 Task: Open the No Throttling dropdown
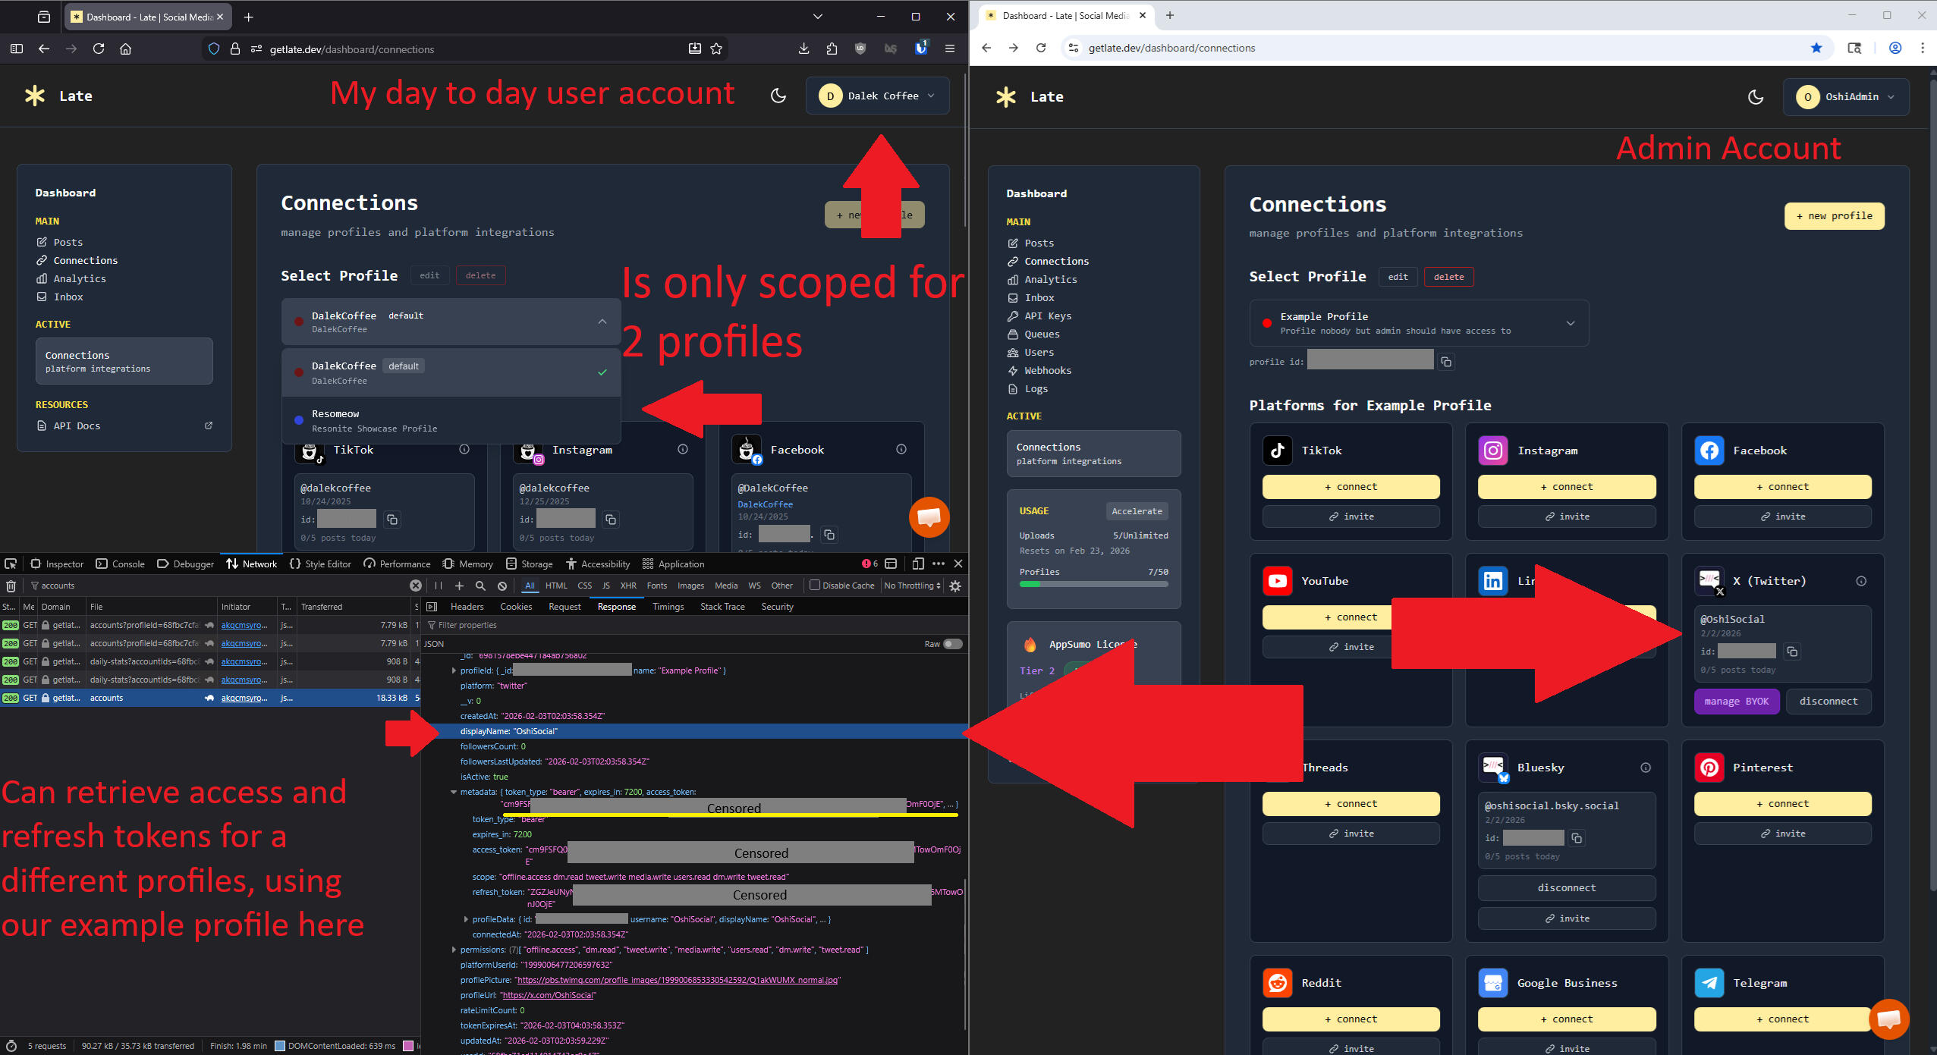(912, 586)
